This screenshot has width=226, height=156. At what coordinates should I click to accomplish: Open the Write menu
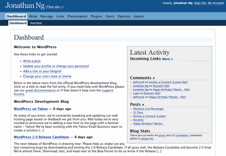tap(33, 16)
